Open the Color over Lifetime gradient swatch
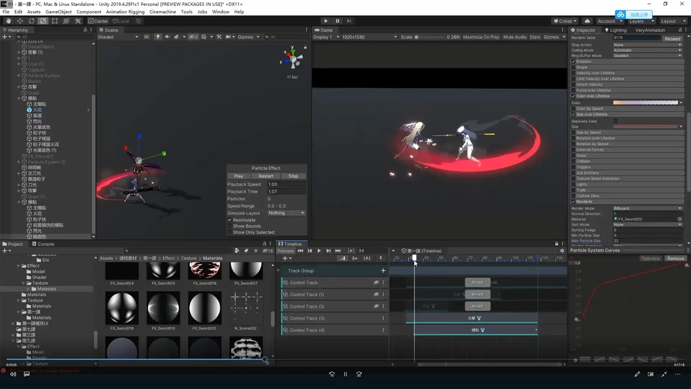The image size is (691, 389). click(645, 103)
